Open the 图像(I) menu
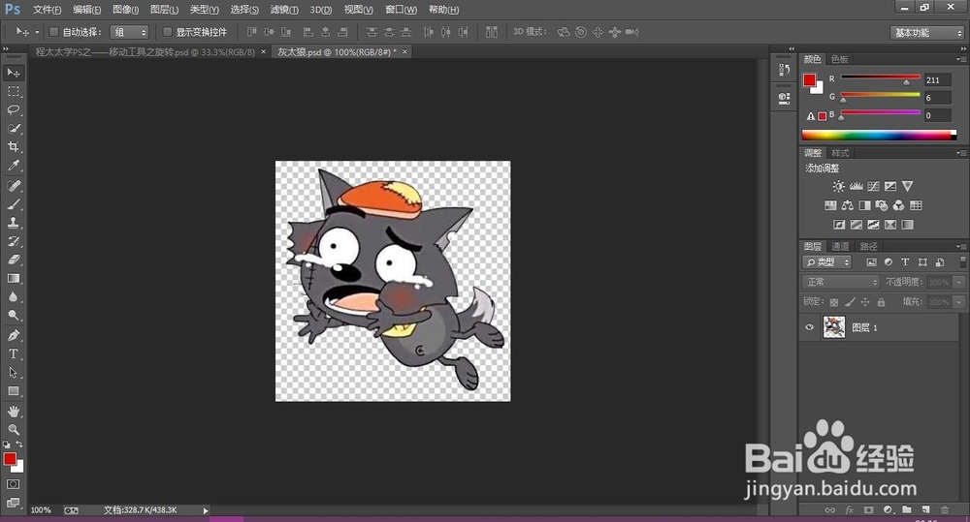The image size is (970, 522). 125,10
